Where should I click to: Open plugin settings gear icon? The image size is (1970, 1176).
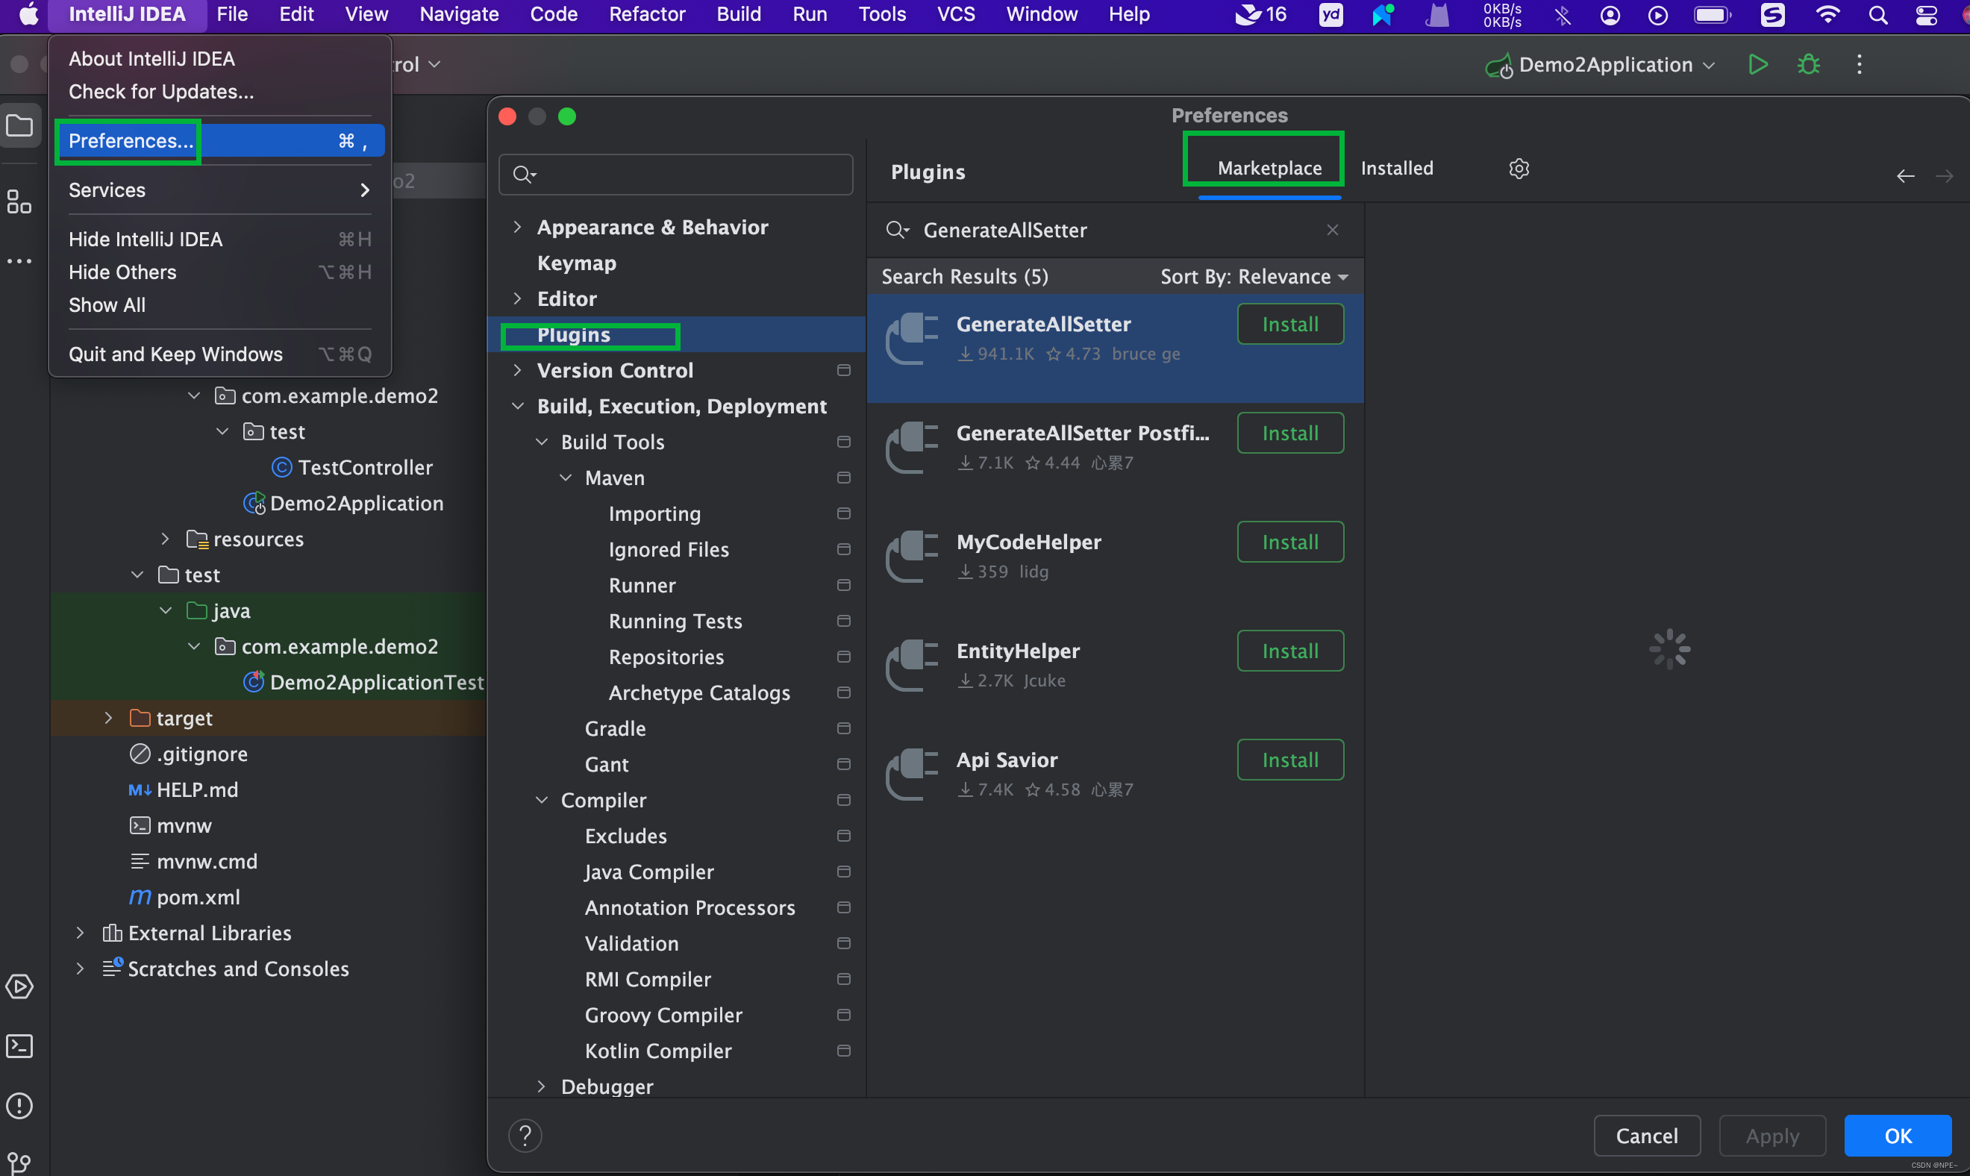pos(1519,168)
